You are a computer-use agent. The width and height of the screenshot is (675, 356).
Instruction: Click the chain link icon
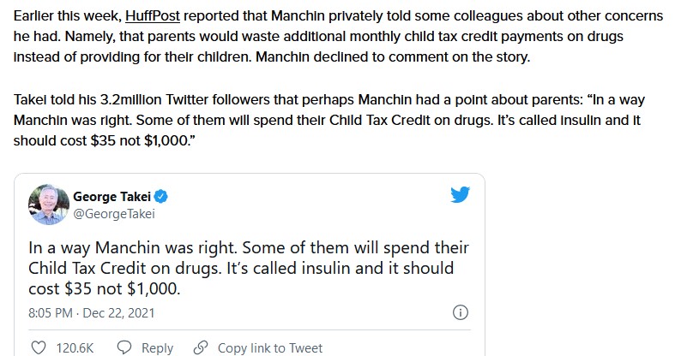tap(201, 347)
